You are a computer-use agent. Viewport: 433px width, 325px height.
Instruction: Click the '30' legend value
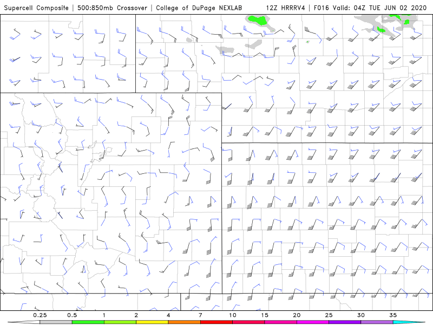coord(361,315)
